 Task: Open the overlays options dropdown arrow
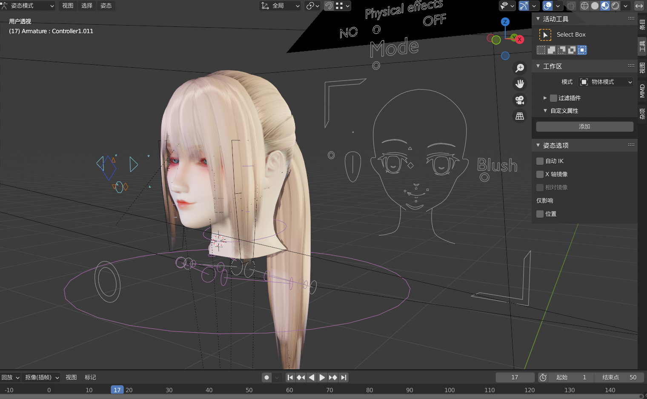(x=558, y=6)
